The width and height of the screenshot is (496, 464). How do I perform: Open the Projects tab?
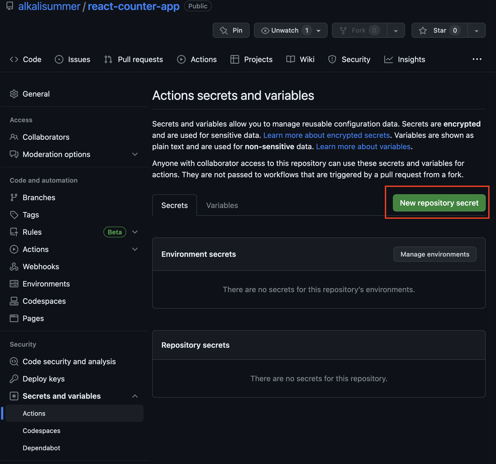click(x=252, y=59)
